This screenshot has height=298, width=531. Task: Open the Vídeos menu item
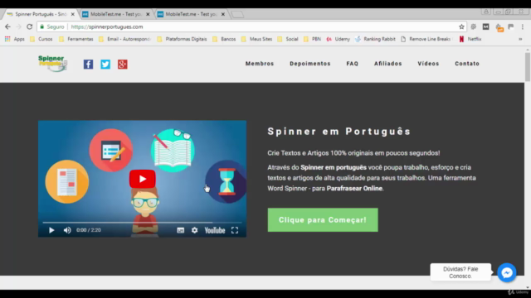pos(428,64)
